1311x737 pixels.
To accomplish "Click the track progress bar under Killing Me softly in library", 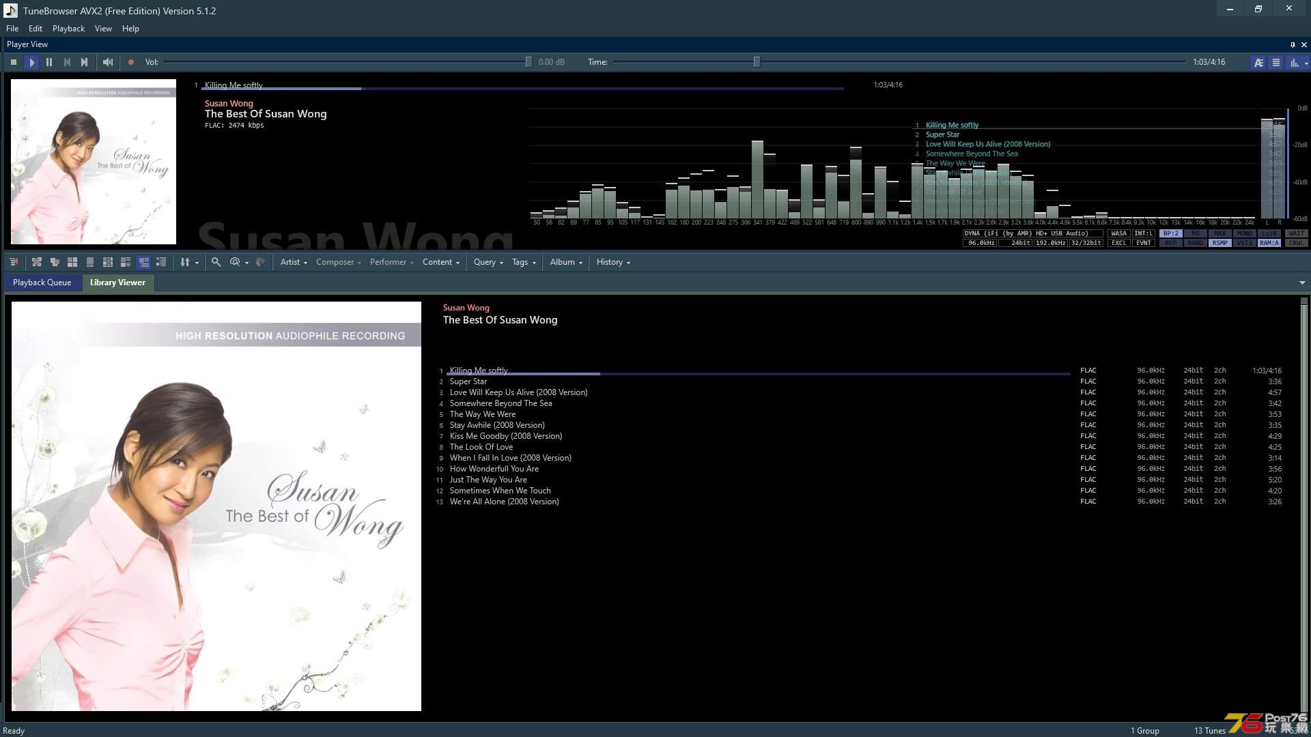I will tap(758, 374).
